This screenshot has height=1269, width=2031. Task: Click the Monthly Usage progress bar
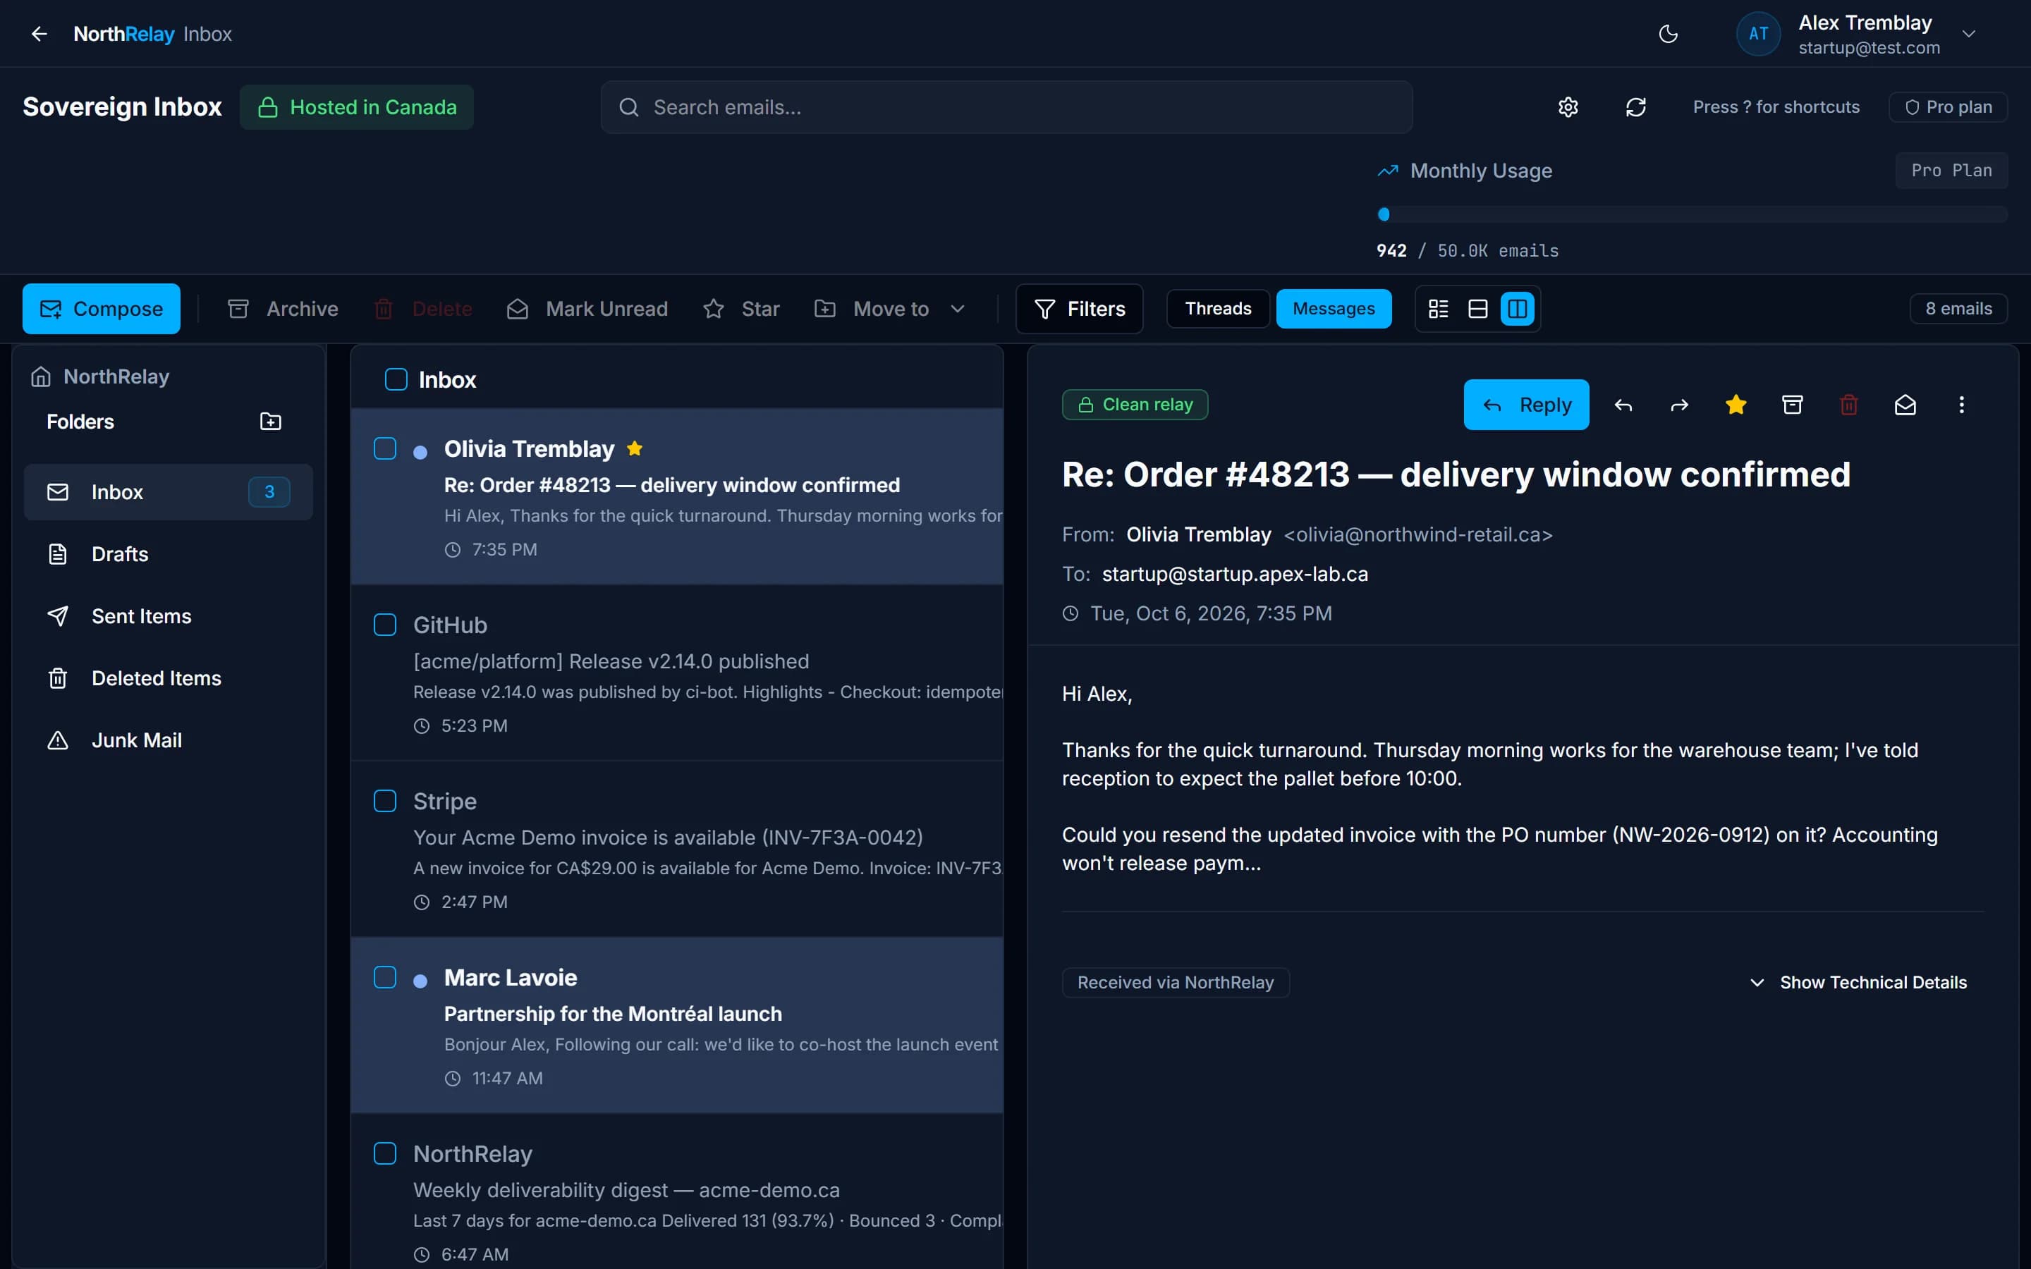pos(1692,214)
